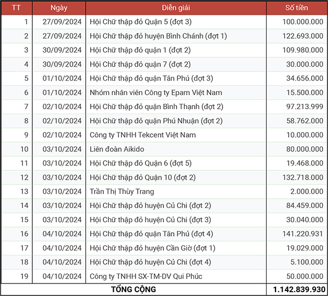The height and width of the screenshot is (296, 328).
Task: Select amount 19.468.000
Action: coord(305,163)
